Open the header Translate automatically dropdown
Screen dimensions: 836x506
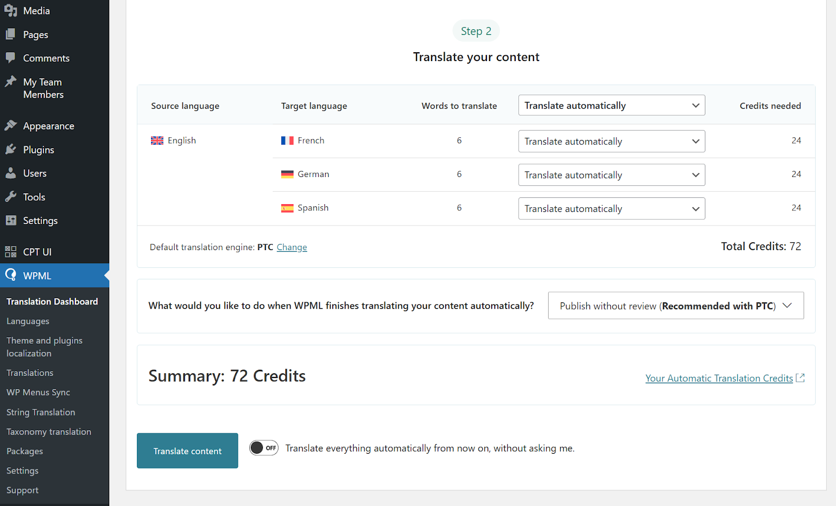[611, 105]
